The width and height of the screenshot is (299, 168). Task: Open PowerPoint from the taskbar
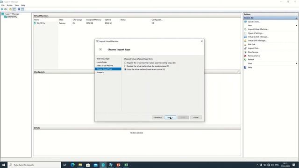(x=118, y=165)
